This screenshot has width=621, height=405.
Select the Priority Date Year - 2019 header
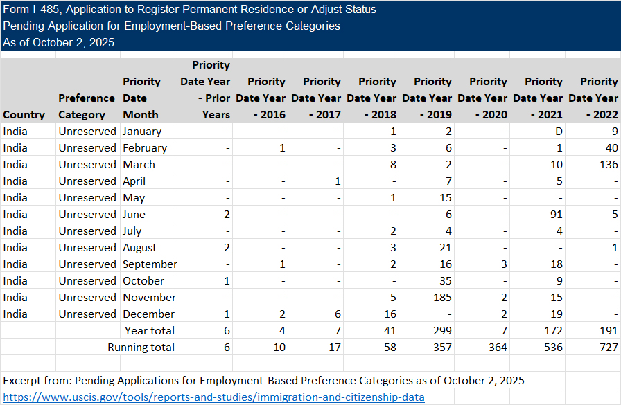426,98
